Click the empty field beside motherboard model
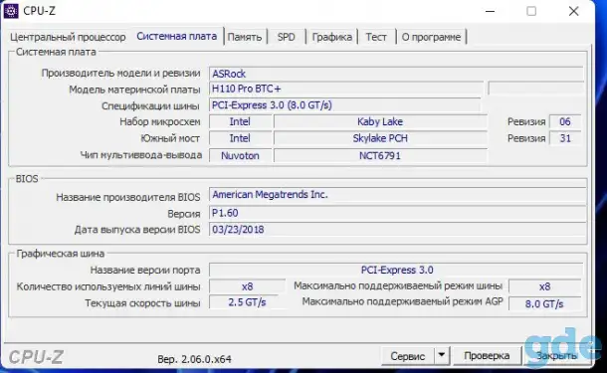This screenshot has height=373, width=607. click(536, 89)
